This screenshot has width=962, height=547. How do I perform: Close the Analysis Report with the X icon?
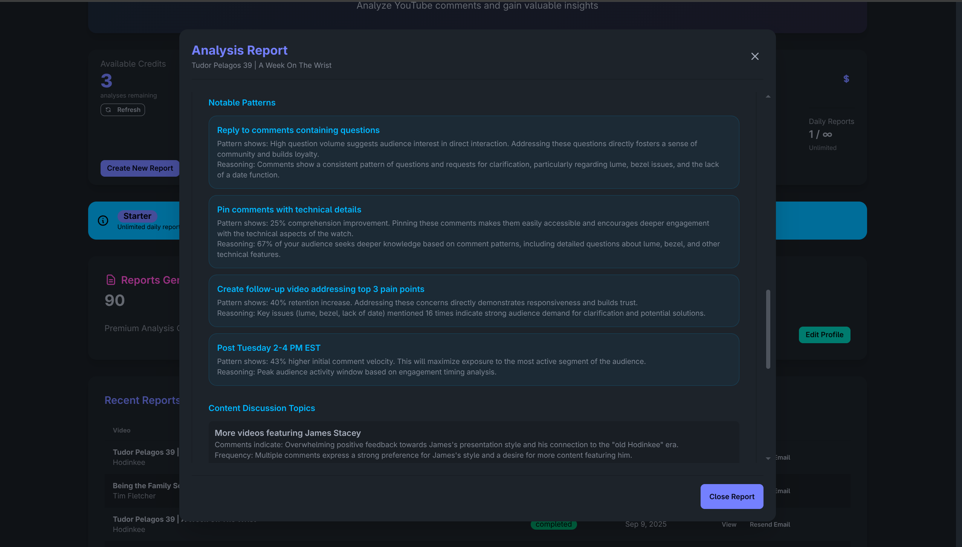pyautogui.click(x=755, y=57)
